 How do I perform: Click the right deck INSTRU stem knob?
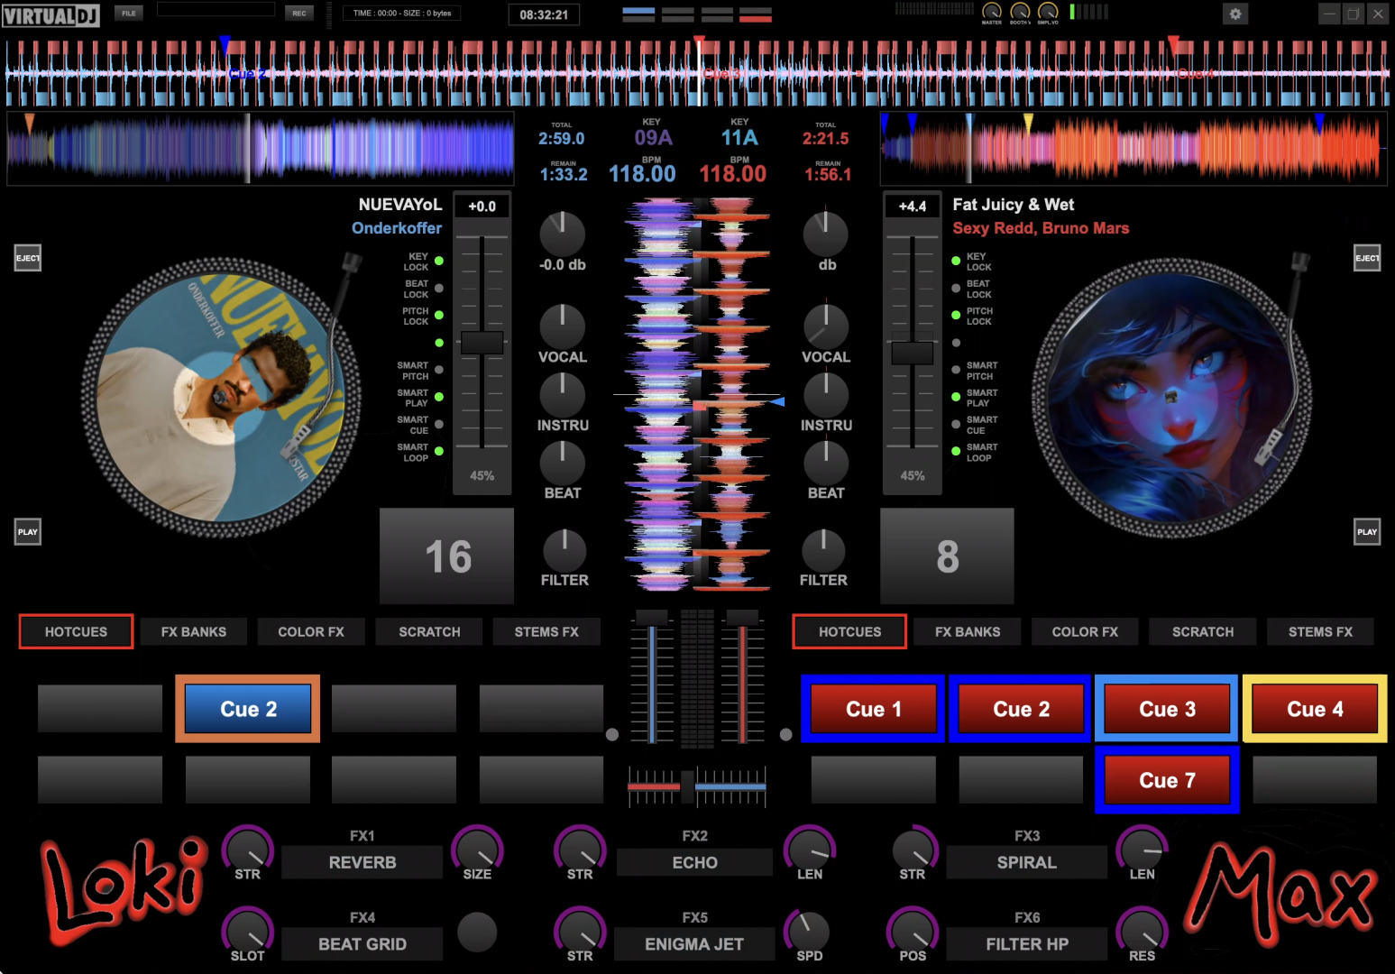click(826, 394)
